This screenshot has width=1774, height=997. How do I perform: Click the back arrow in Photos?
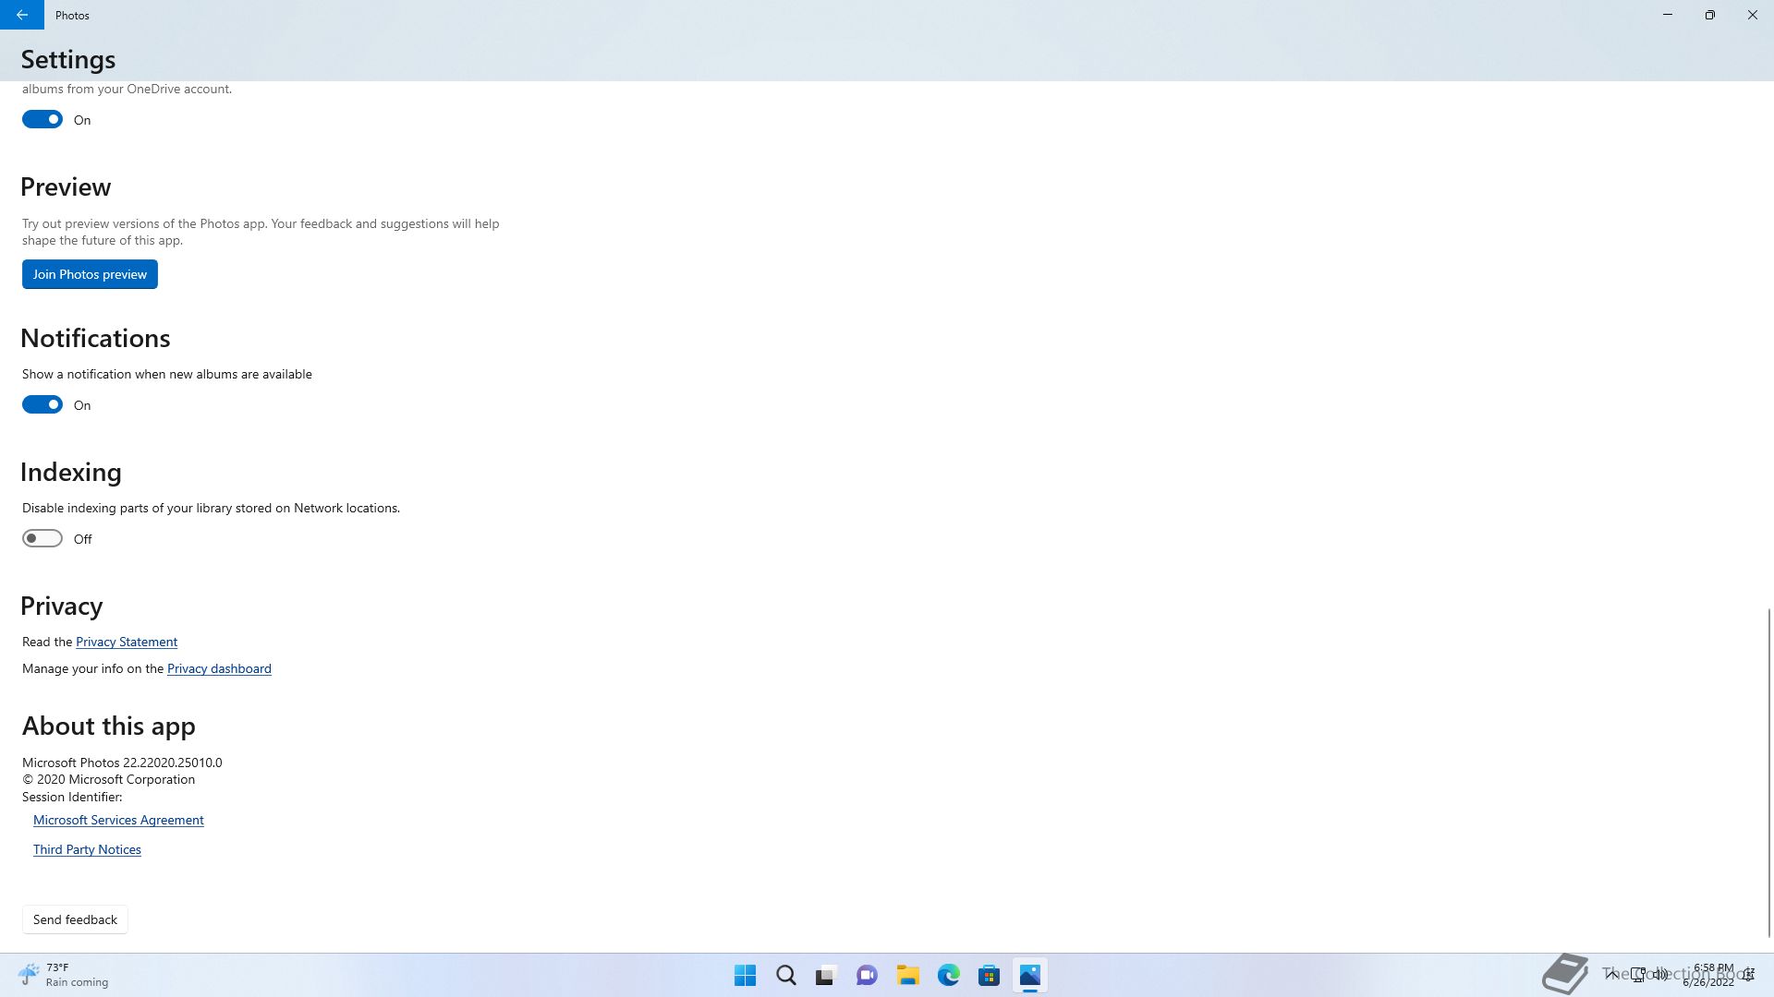21,15
